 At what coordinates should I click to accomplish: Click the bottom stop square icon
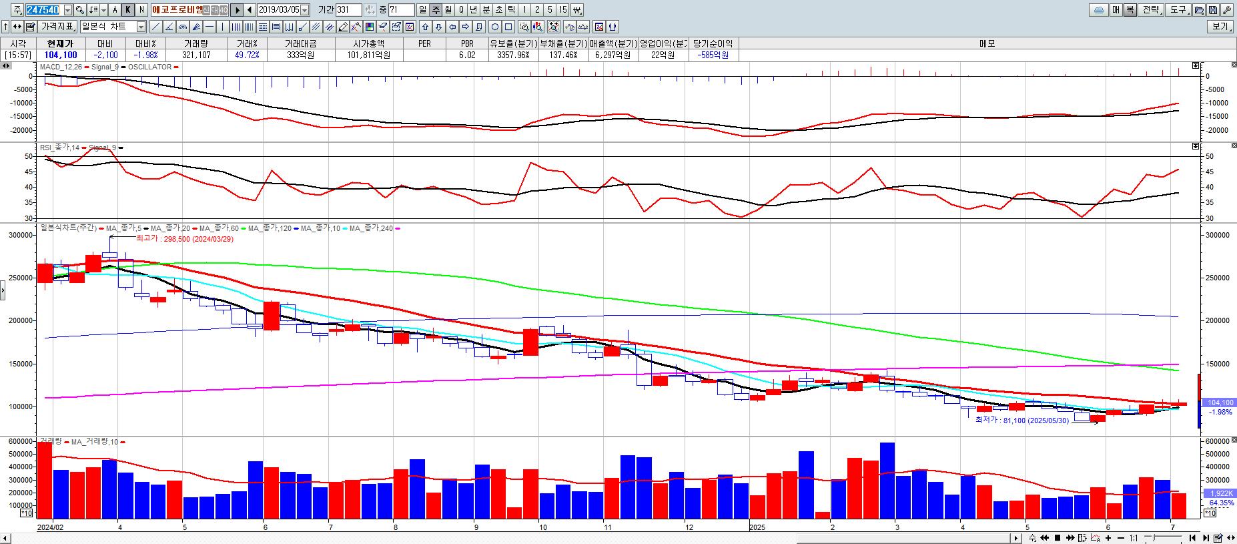coord(1058,538)
